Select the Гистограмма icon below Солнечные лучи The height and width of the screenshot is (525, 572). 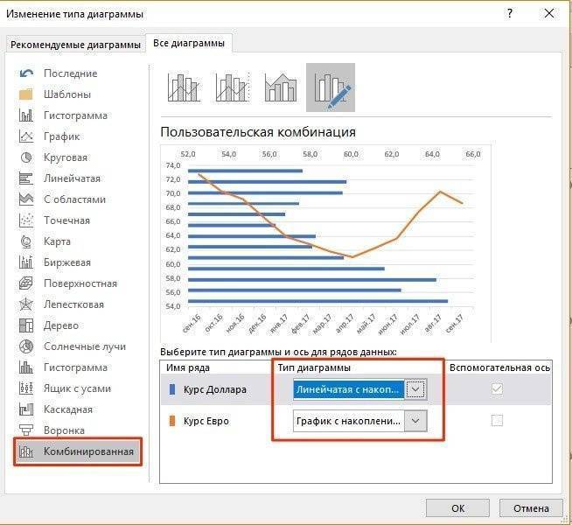26,367
